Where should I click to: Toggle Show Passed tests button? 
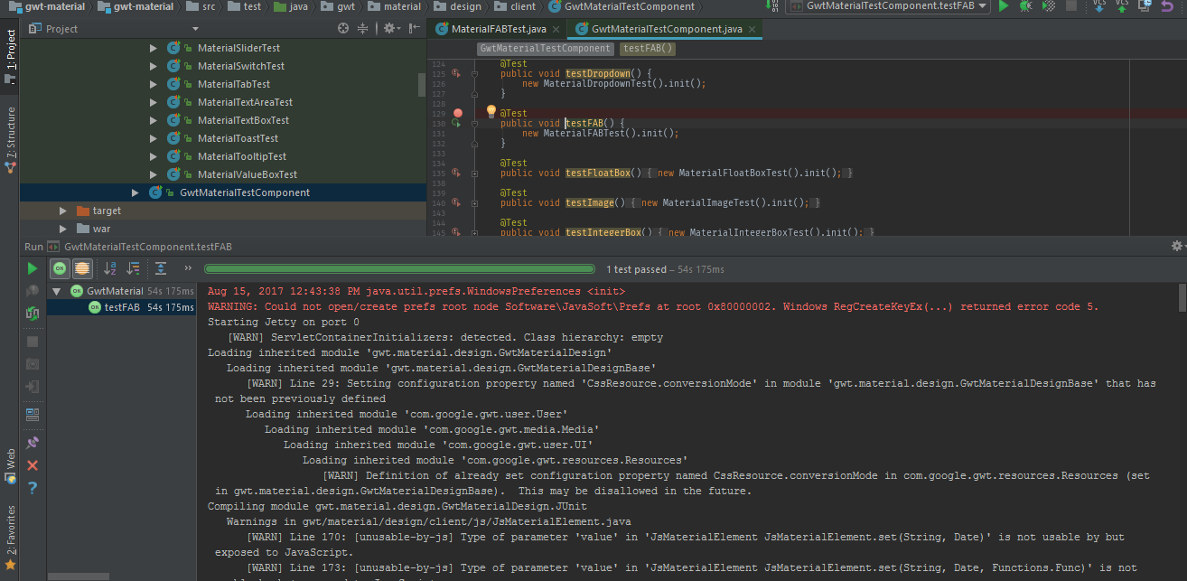(60, 268)
